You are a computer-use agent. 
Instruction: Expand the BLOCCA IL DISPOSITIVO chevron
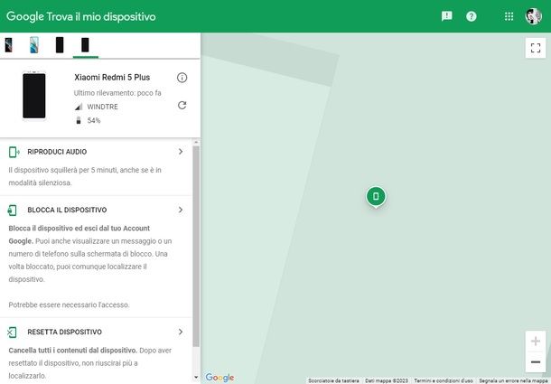coord(181,210)
